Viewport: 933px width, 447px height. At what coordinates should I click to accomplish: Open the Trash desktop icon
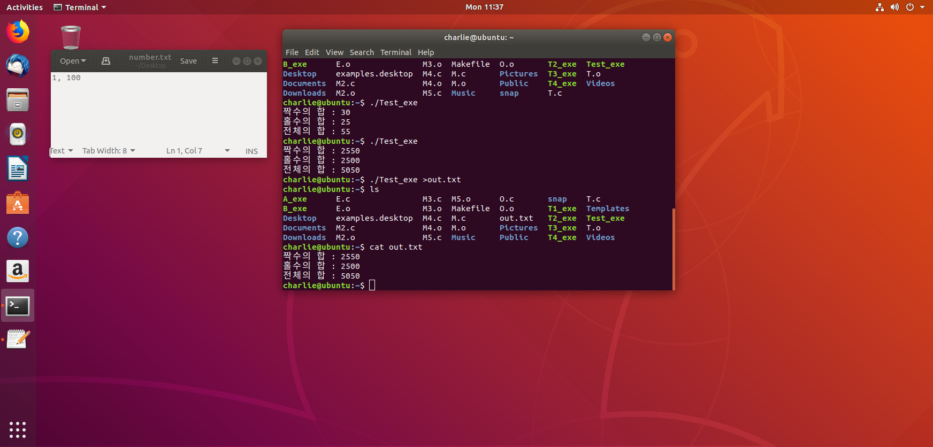pyautogui.click(x=71, y=37)
